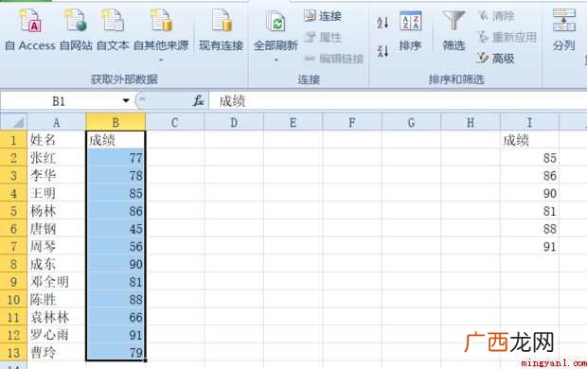Click cell A3 with name 李华
Screen dimensions: 587x369
pos(56,175)
